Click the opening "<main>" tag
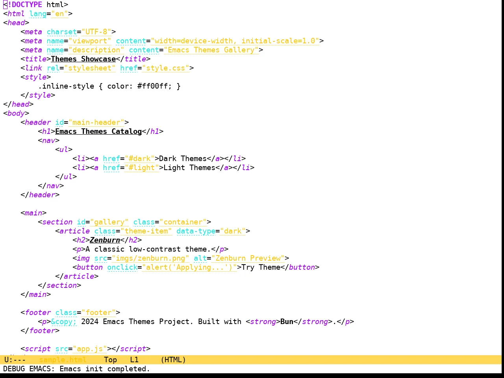Image resolution: width=504 pixels, height=378 pixels. click(x=33, y=213)
